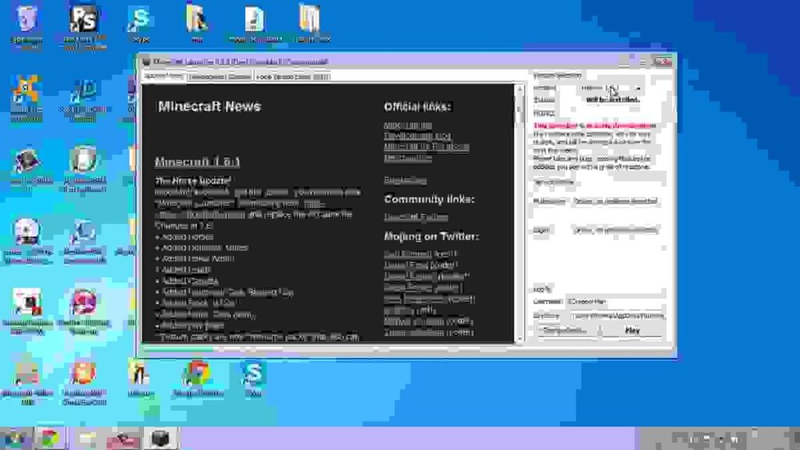Click the "Official links:" heading text
Viewport: 800px width, 450px height.
tap(417, 106)
